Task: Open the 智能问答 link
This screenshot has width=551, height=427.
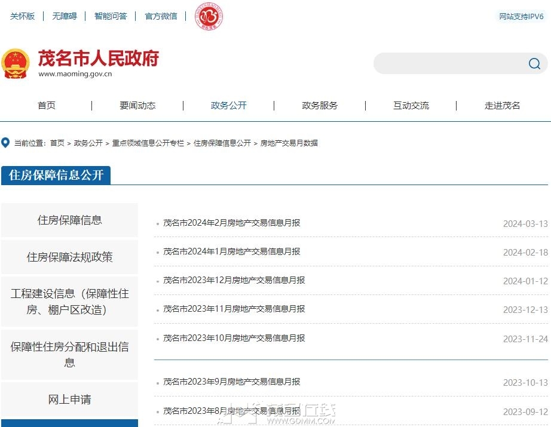Action: tap(111, 16)
